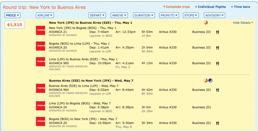Click 'Dep: 5:38pm' on Lima departure
Viewport: 258px width, 131px height.
(x=99, y=107)
